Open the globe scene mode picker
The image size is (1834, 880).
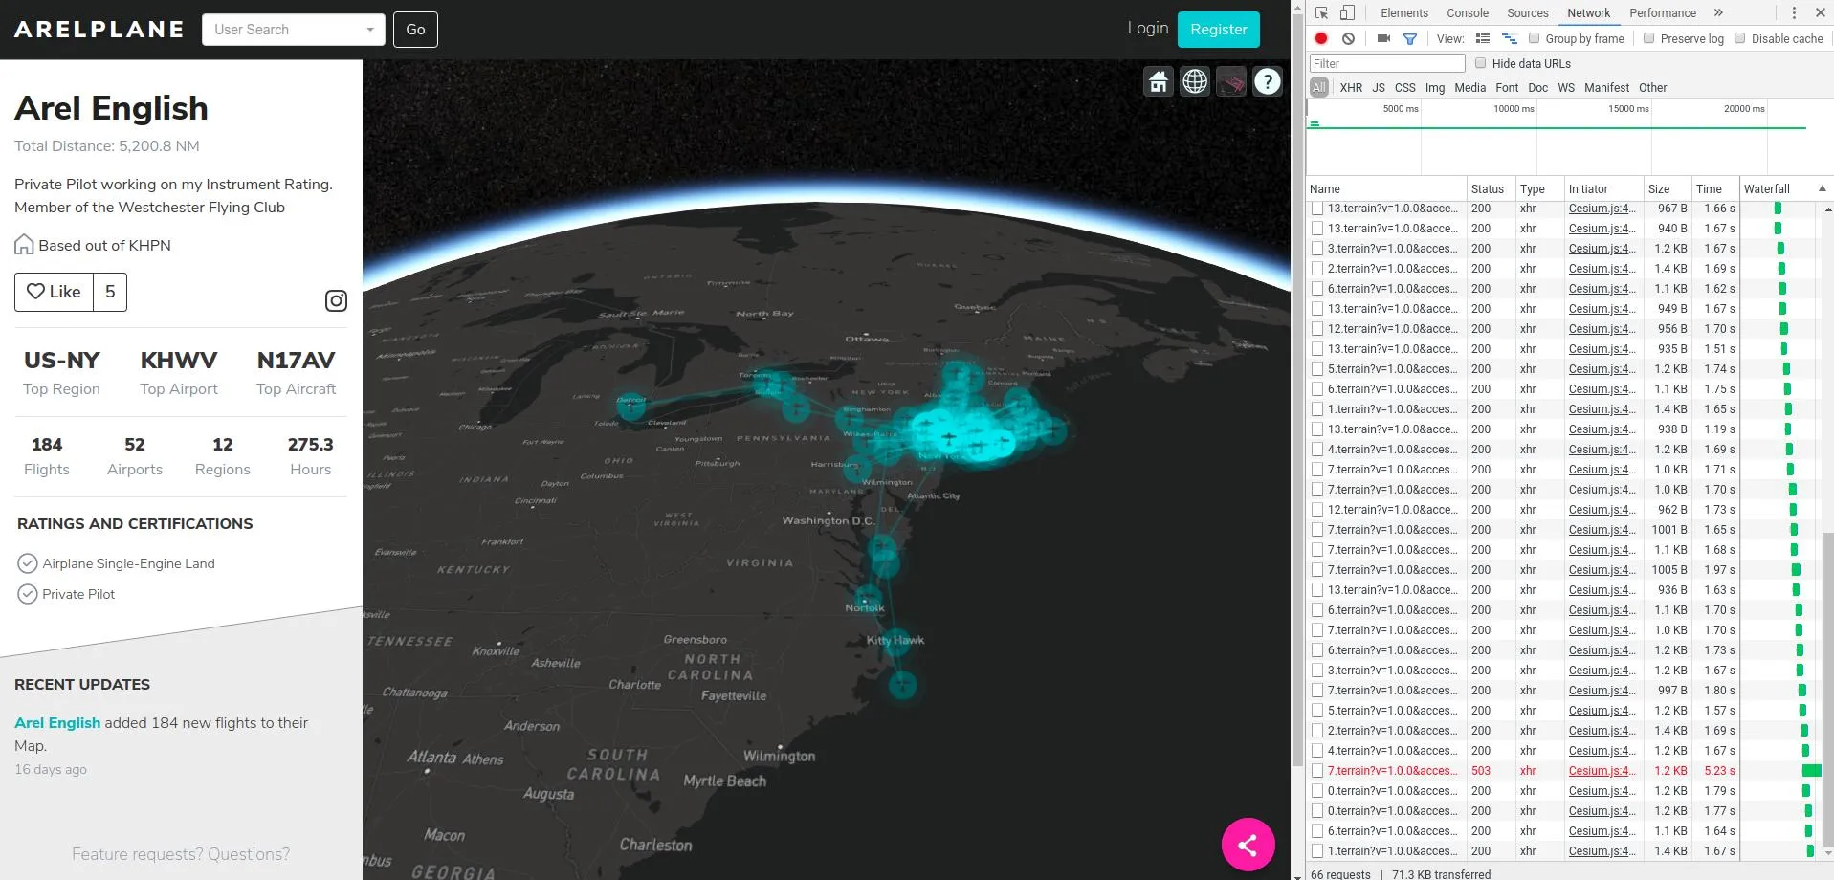(x=1195, y=81)
